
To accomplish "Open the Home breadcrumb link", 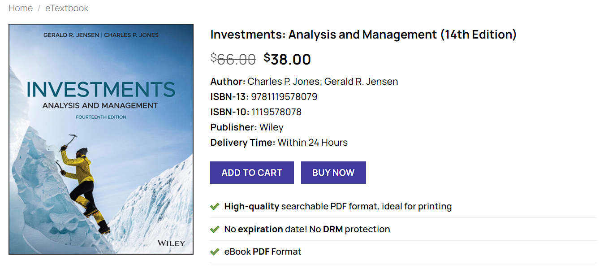I will click(x=21, y=8).
